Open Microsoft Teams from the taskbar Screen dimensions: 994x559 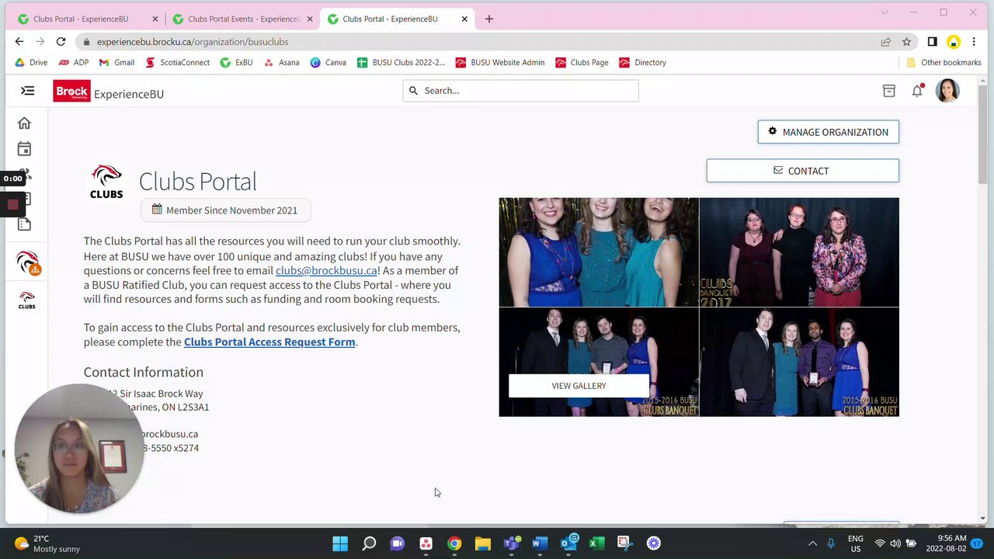(x=512, y=543)
